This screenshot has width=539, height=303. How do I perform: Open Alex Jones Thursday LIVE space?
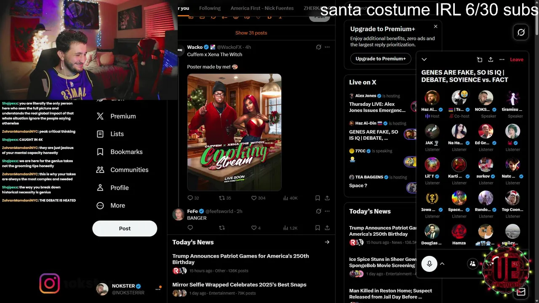coord(381,104)
